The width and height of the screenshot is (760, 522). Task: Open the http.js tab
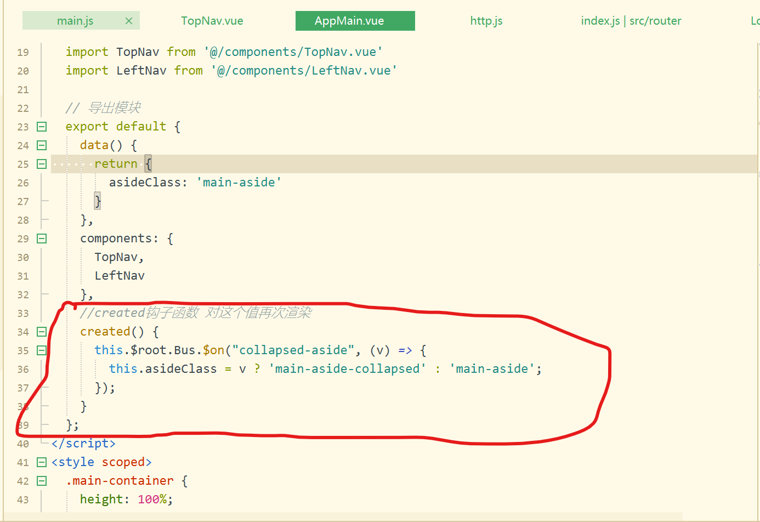click(x=486, y=21)
